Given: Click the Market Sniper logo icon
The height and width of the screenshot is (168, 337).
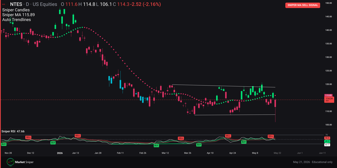Looking at the screenshot, I should click(x=11, y=162).
